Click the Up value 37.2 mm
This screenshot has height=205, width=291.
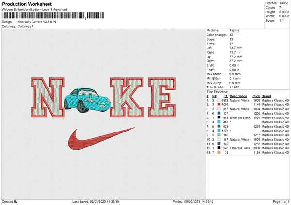click(236, 57)
